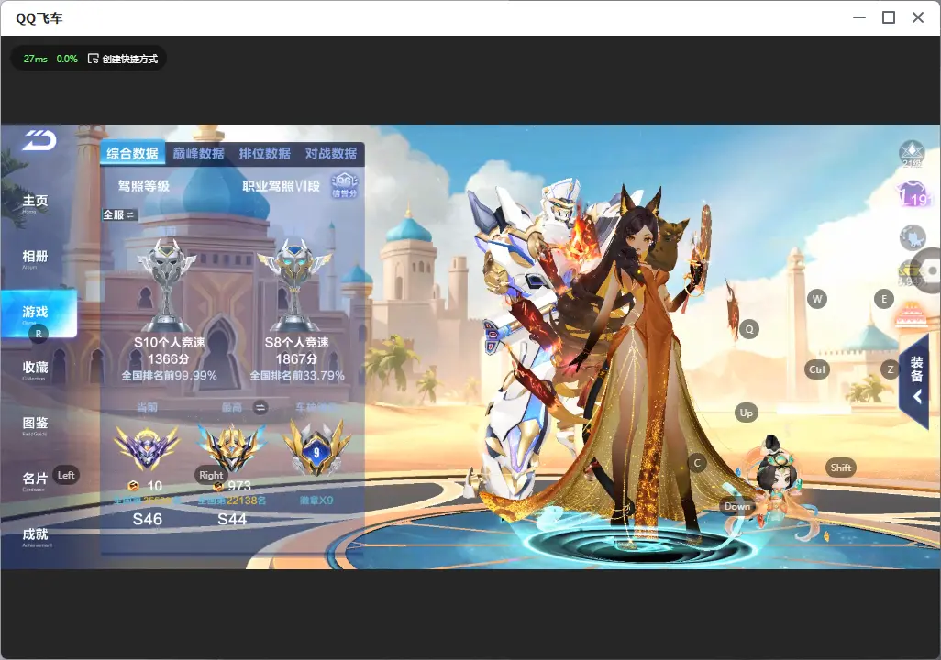Click the floating round record button
The image size is (941, 660).
pyautogui.click(x=928, y=270)
